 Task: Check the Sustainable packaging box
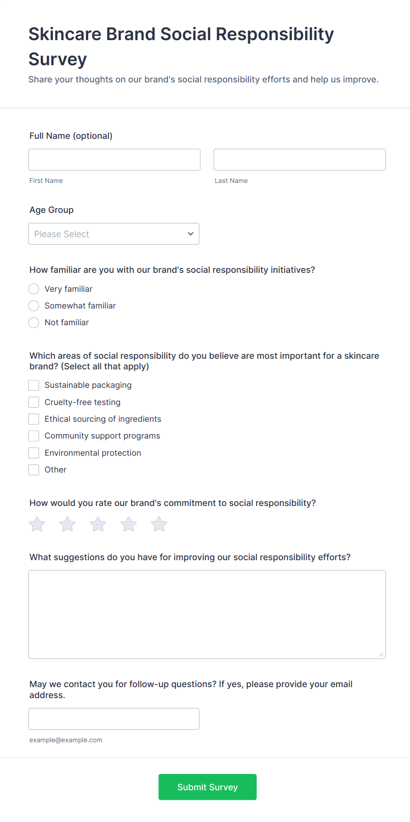34,385
